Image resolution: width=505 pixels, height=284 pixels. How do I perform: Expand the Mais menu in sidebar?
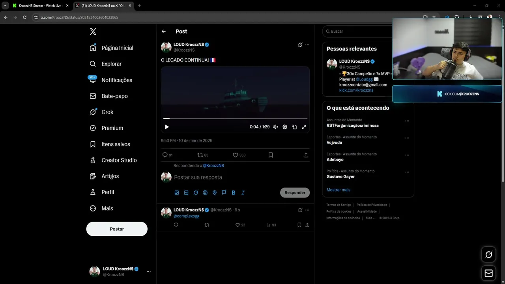pyautogui.click(x=101, y=208)
